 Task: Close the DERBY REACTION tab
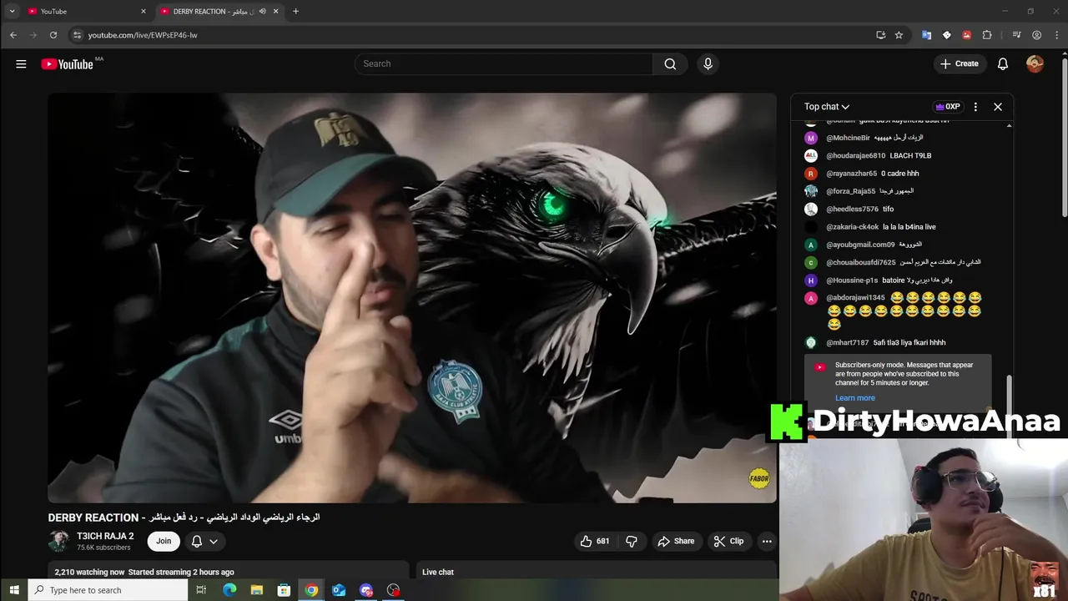(275, 12)
